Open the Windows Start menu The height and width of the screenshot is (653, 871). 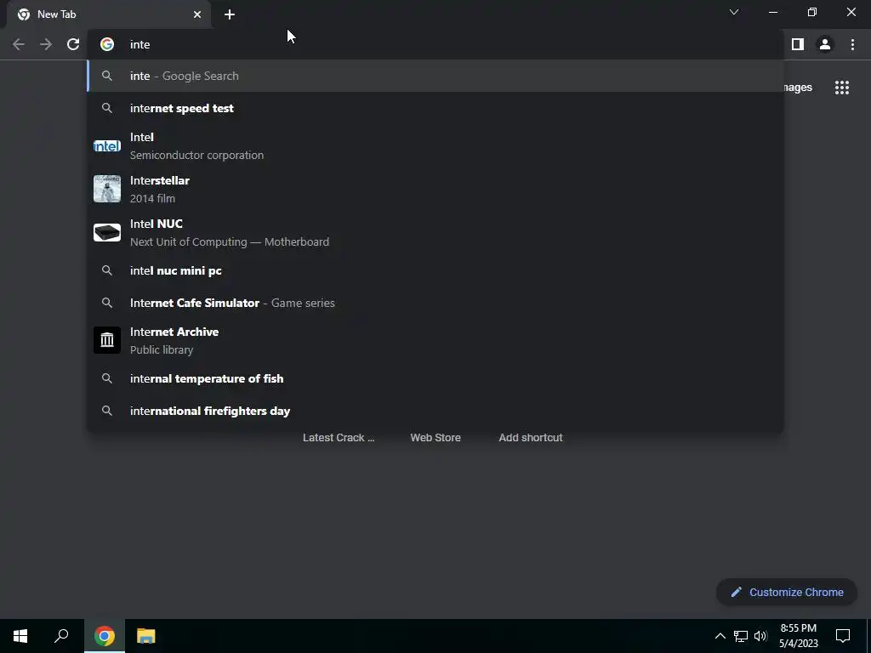(x=20, y=636)
